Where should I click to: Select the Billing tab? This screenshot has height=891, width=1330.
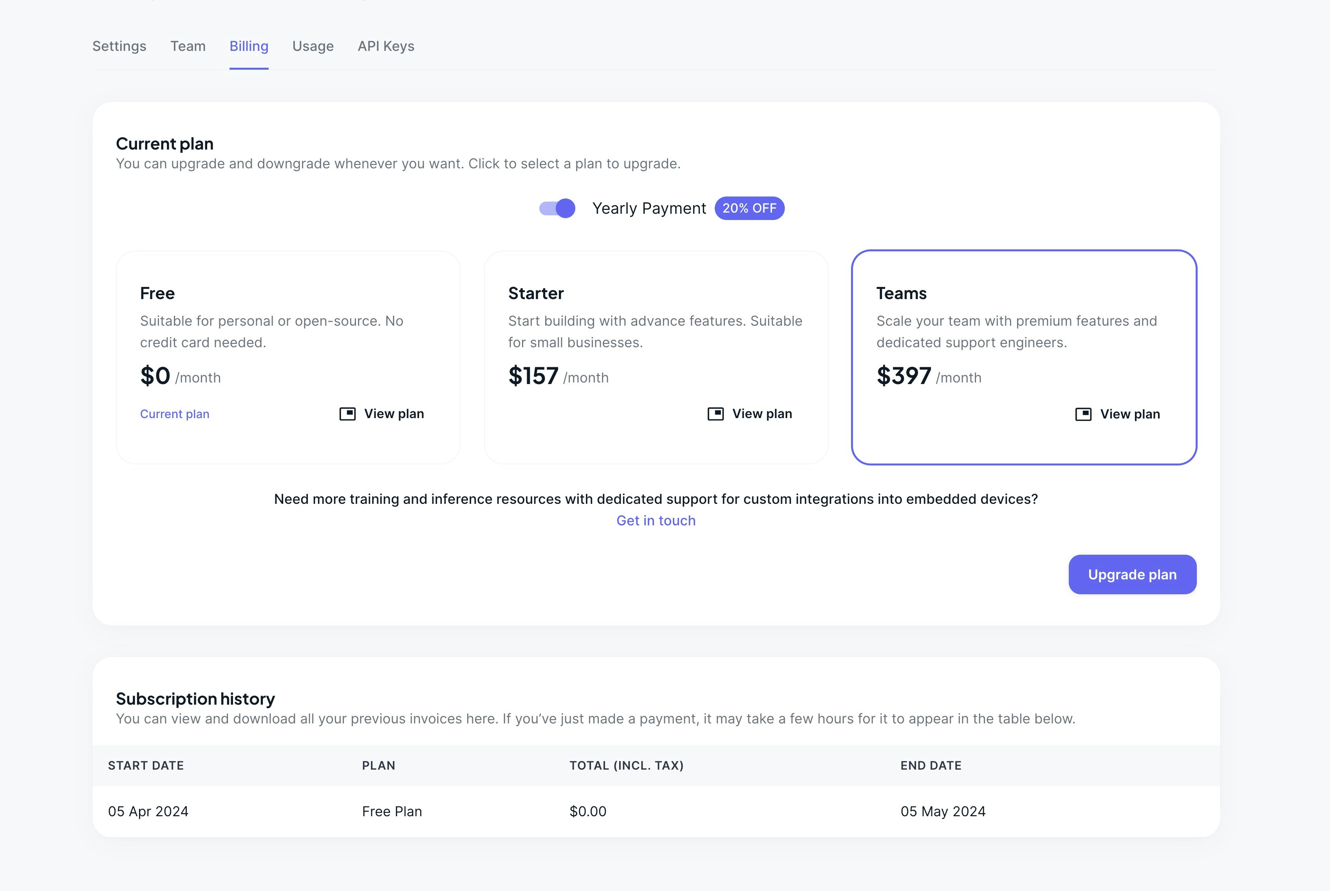coord(249,46)
